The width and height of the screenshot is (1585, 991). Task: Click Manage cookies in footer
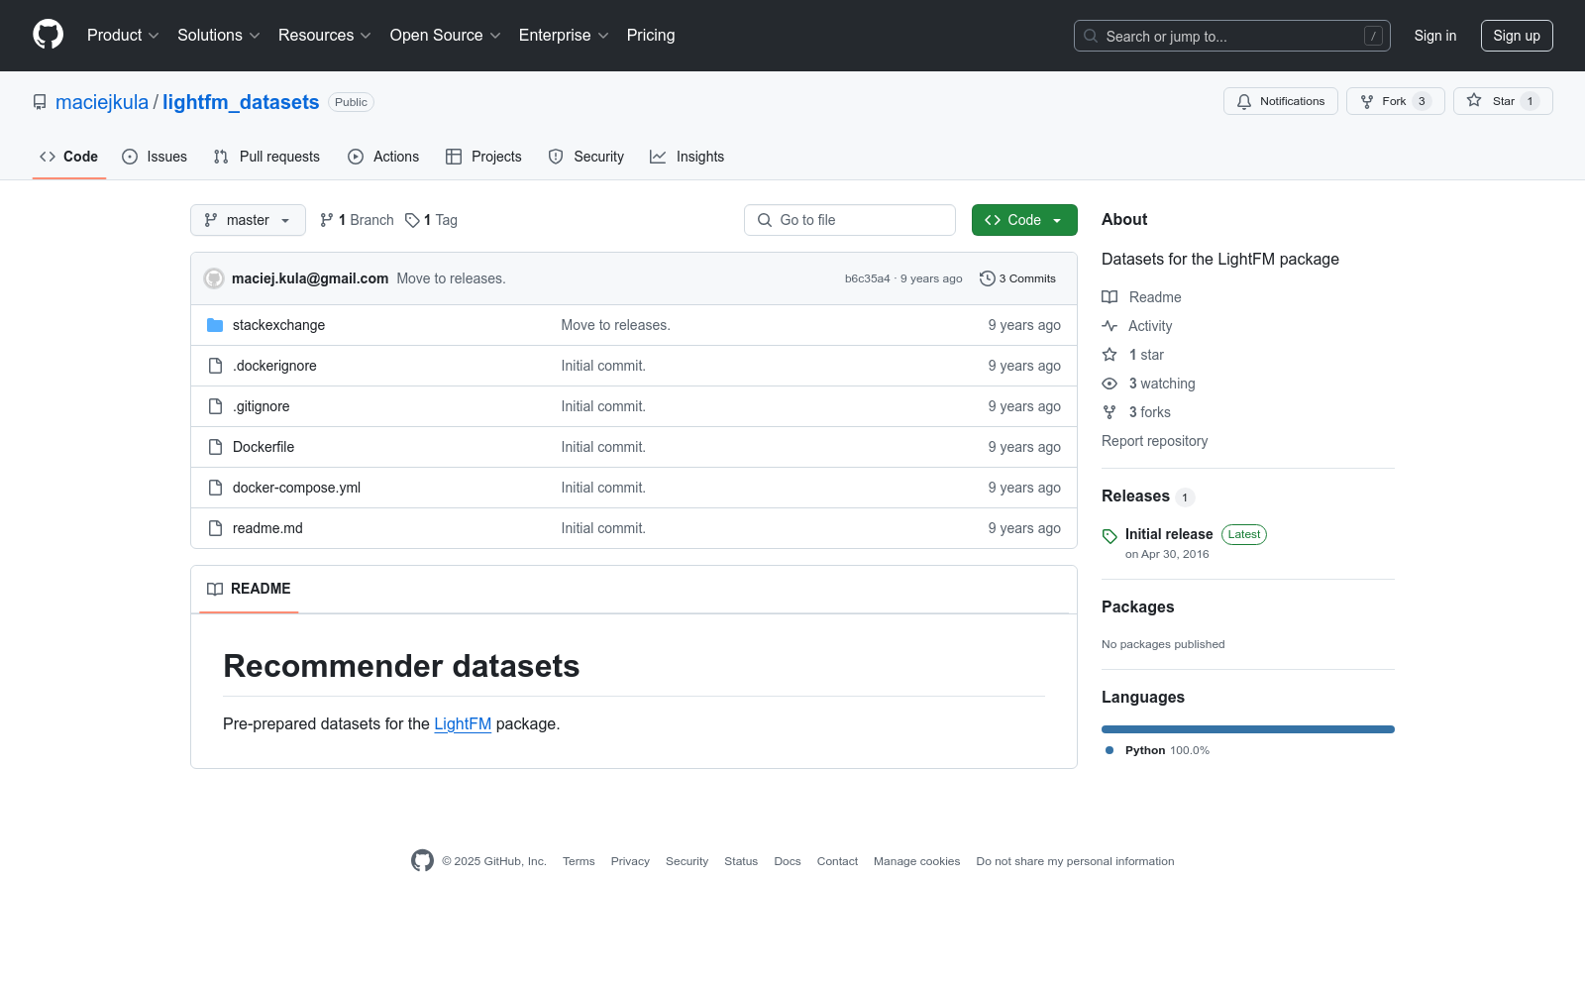coord(917,861)
